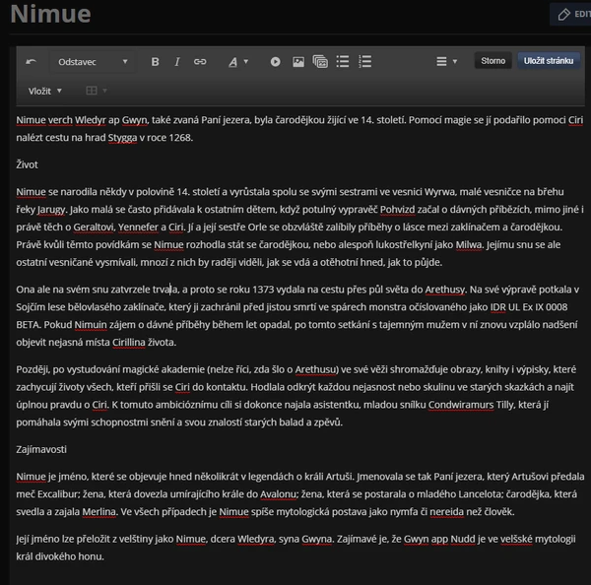This screenshot has height=585, width=591.
Task: Click the text 'král divokého honu'
Action: coord(60,556)
